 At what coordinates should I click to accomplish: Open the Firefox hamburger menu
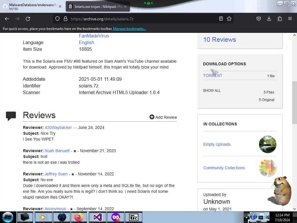click(290, 19)
